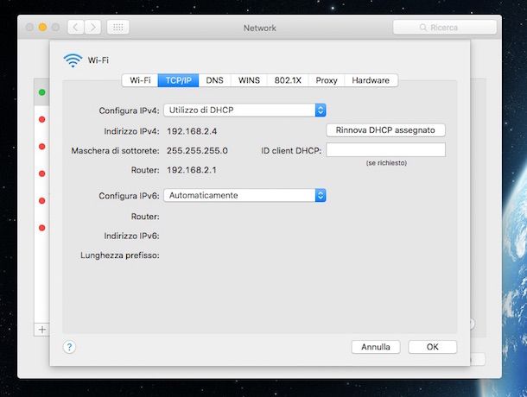Open the Hardware tab

(x=371, y=80)
